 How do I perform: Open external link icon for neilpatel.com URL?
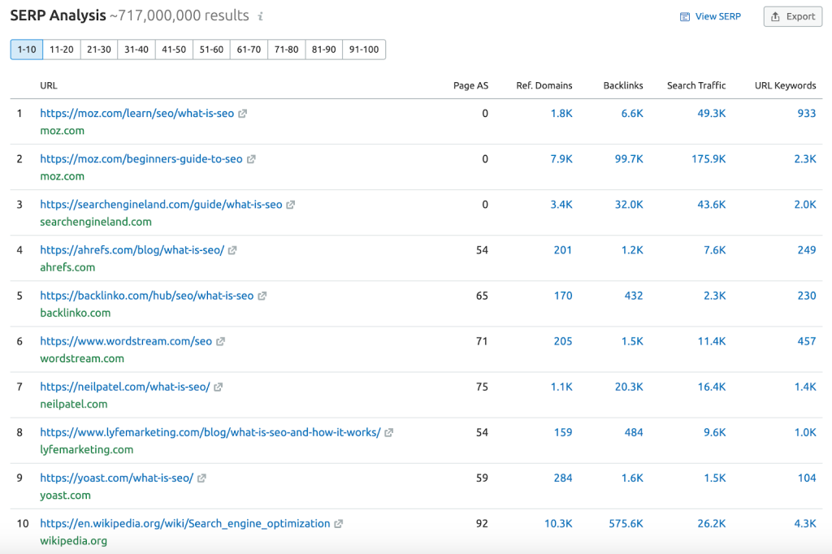coord(218,387)
